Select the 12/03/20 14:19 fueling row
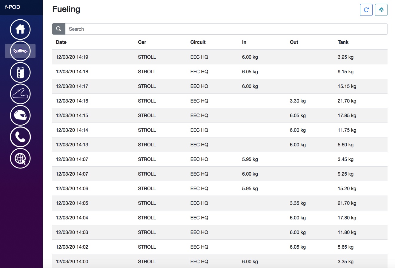395x268 pixels. (x=219, y=57)
